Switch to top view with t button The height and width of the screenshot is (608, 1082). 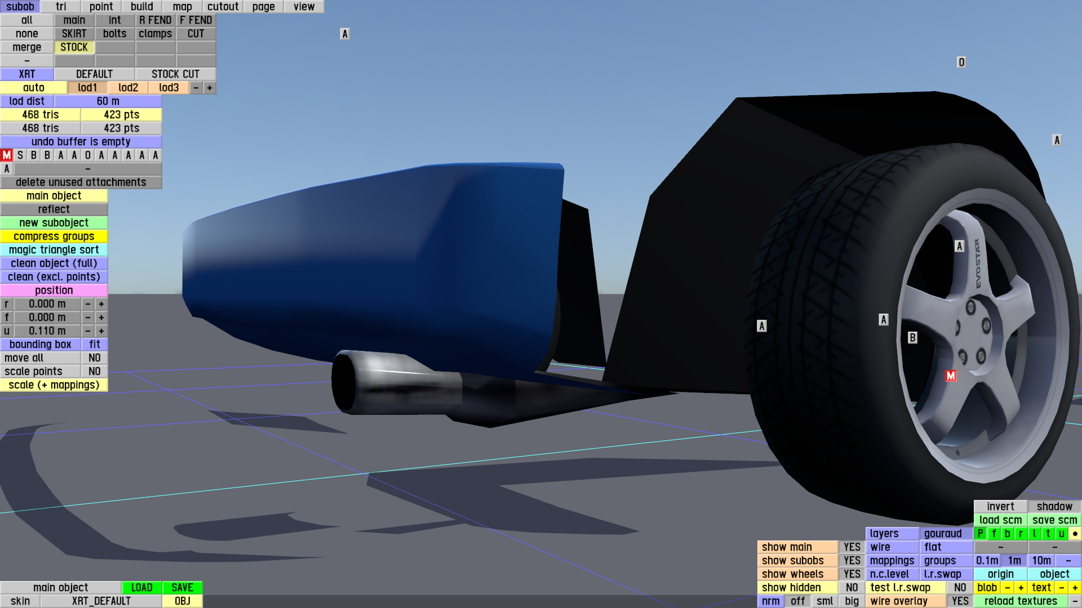pos(1048,534)
